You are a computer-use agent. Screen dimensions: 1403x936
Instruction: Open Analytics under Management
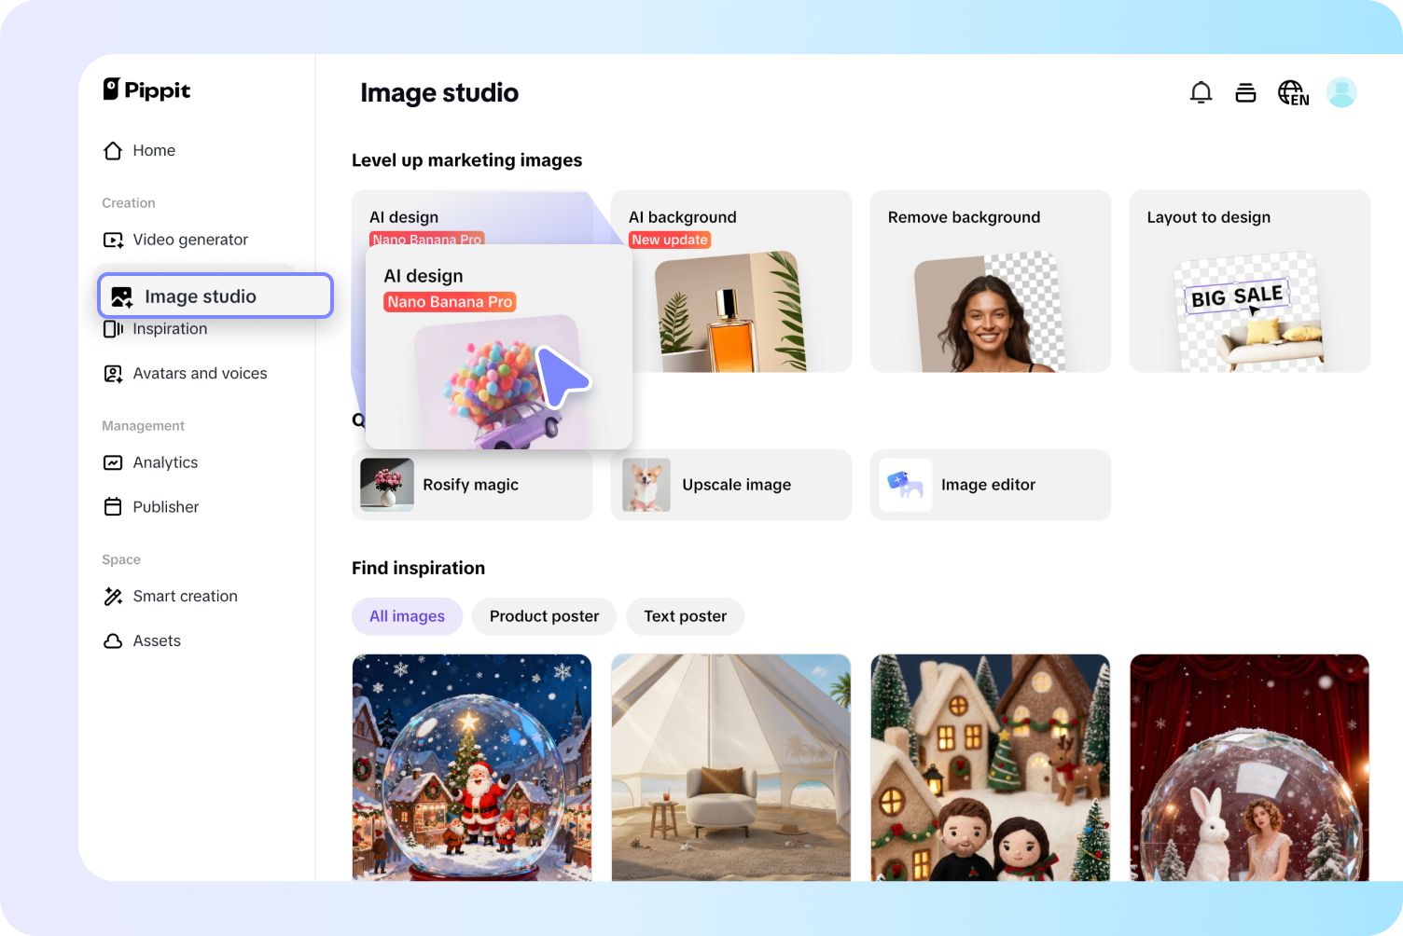click(x=165, y=462)
